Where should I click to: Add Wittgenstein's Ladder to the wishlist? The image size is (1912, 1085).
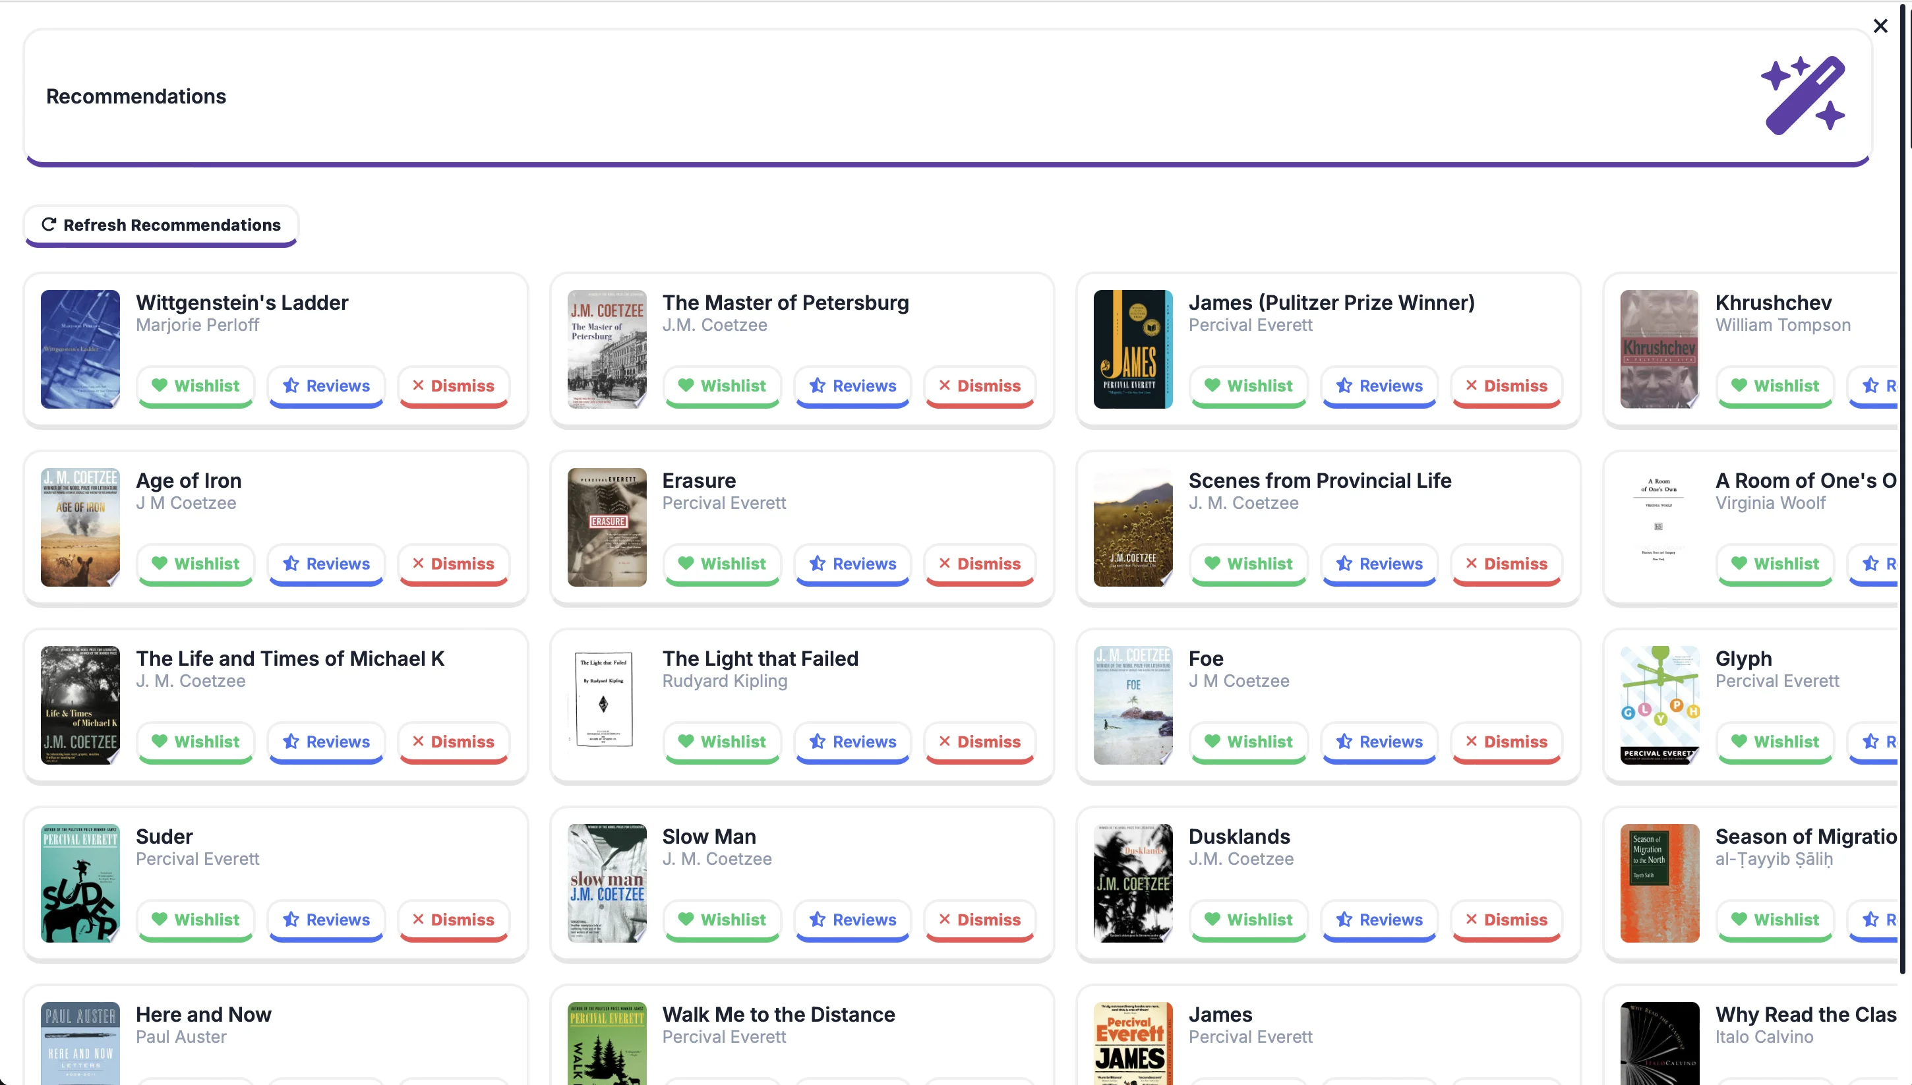pyautogui.click(x=195, y=386)
